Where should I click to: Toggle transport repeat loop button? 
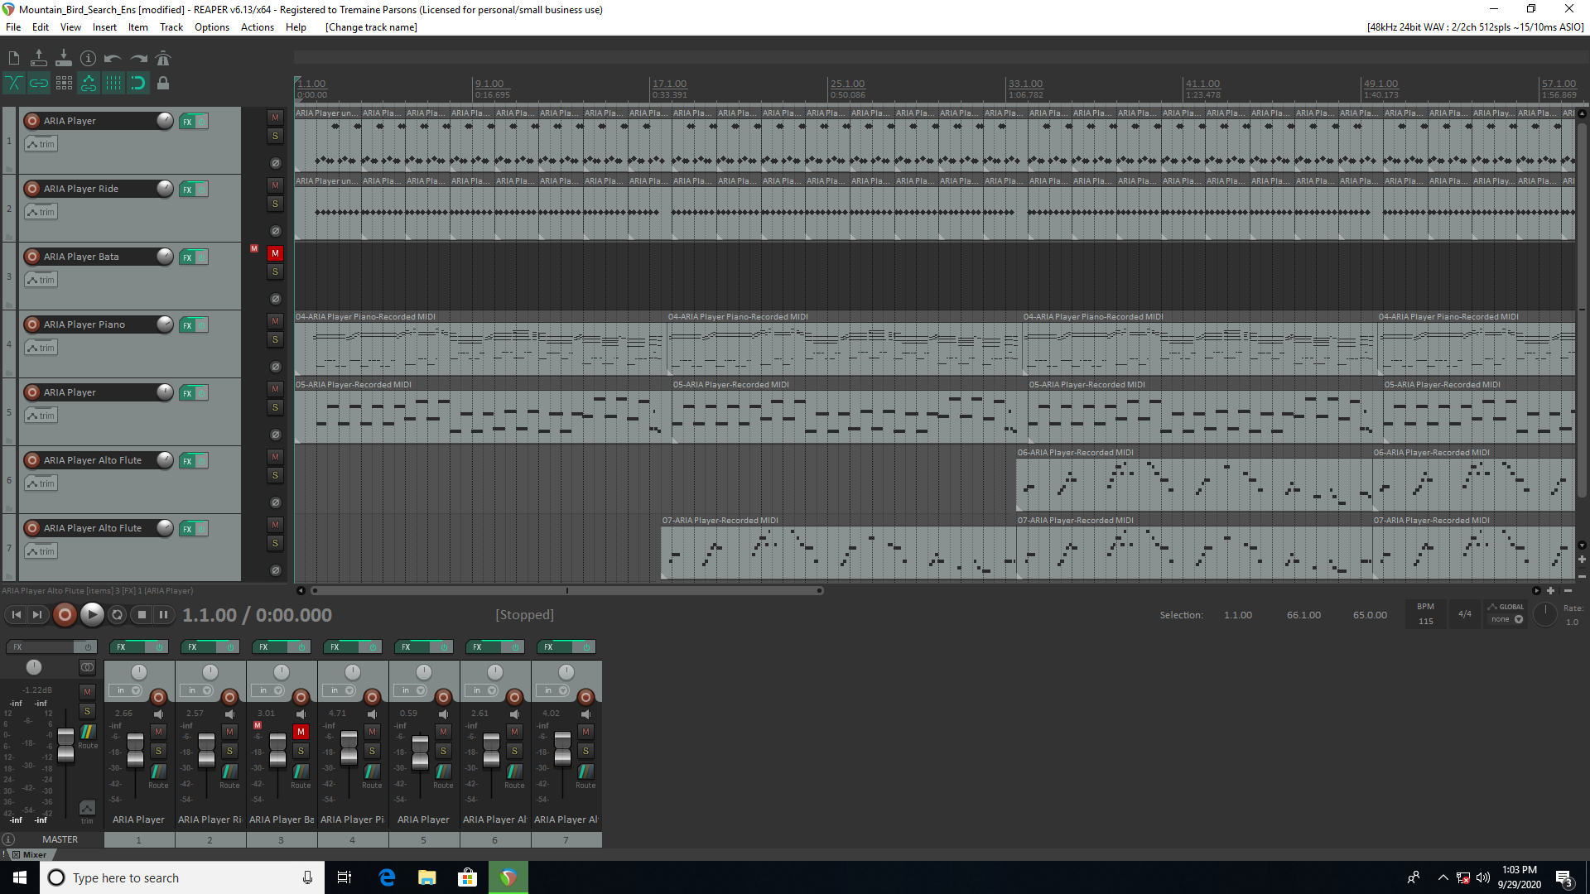pyautogui.click(x=117, y=615)
